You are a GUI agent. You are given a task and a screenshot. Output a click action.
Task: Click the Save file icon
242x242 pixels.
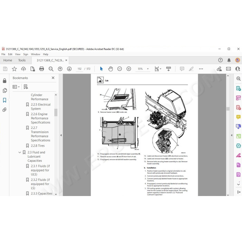click(5, 69)
